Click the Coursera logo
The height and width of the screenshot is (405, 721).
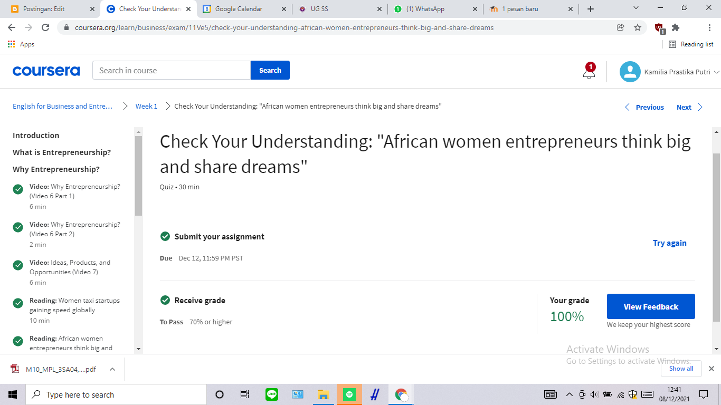coord(46,71)
